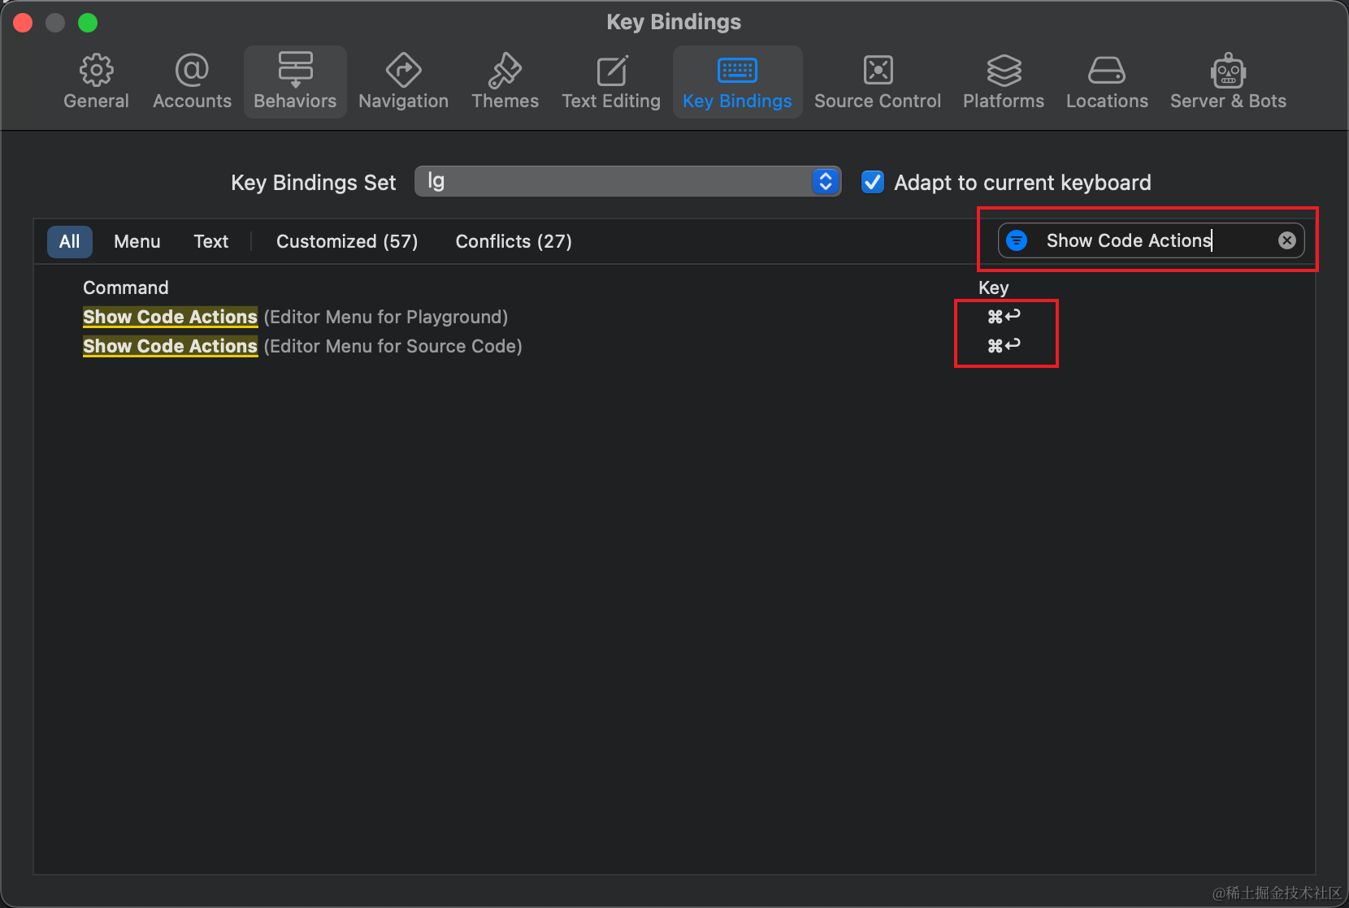Viewport: 1349px width, 908px height.
Task: Zoom the window with the green button
Action: tap(88, 23)
